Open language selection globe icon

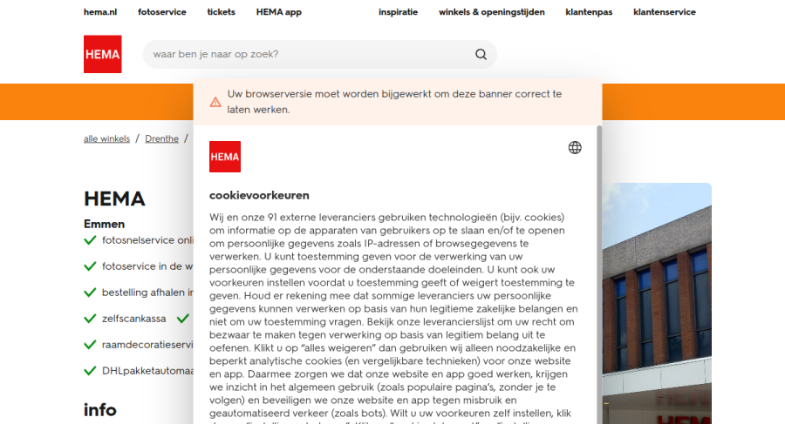pyautogui.click(x=575, y=147)
